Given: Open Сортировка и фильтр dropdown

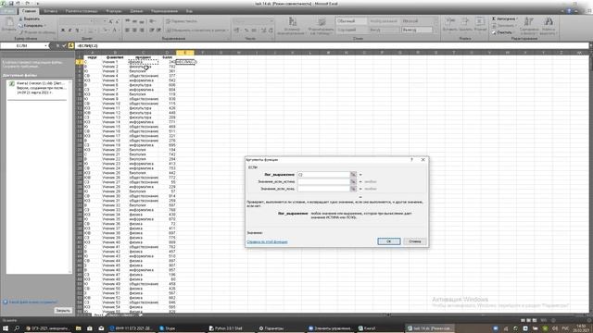Looking at the screenshot, I should [x=529, y=26].
